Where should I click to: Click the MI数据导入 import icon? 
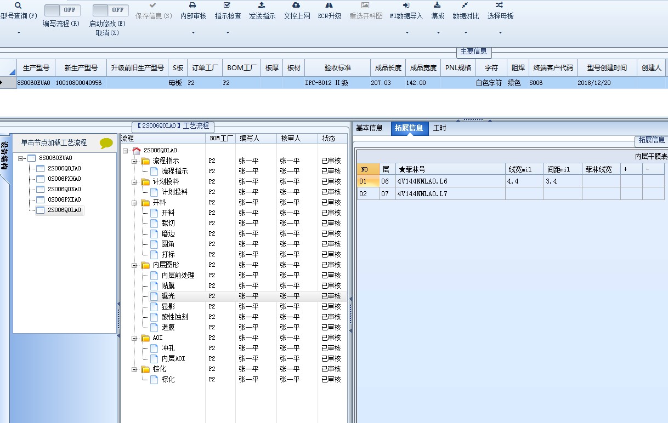pyautogui.click(x=406, y=5)
